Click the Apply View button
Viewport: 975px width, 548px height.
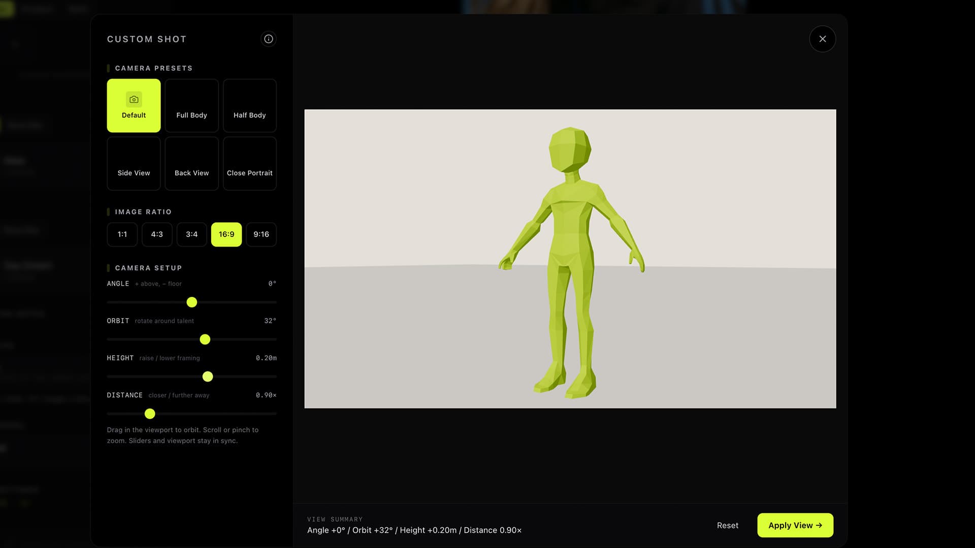795,526
